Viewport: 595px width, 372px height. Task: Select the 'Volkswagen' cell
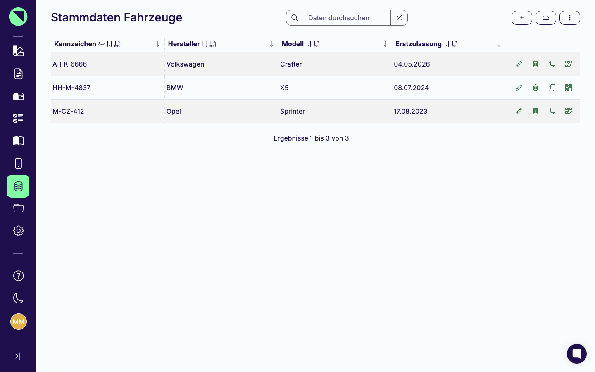[x=221, y=64]
